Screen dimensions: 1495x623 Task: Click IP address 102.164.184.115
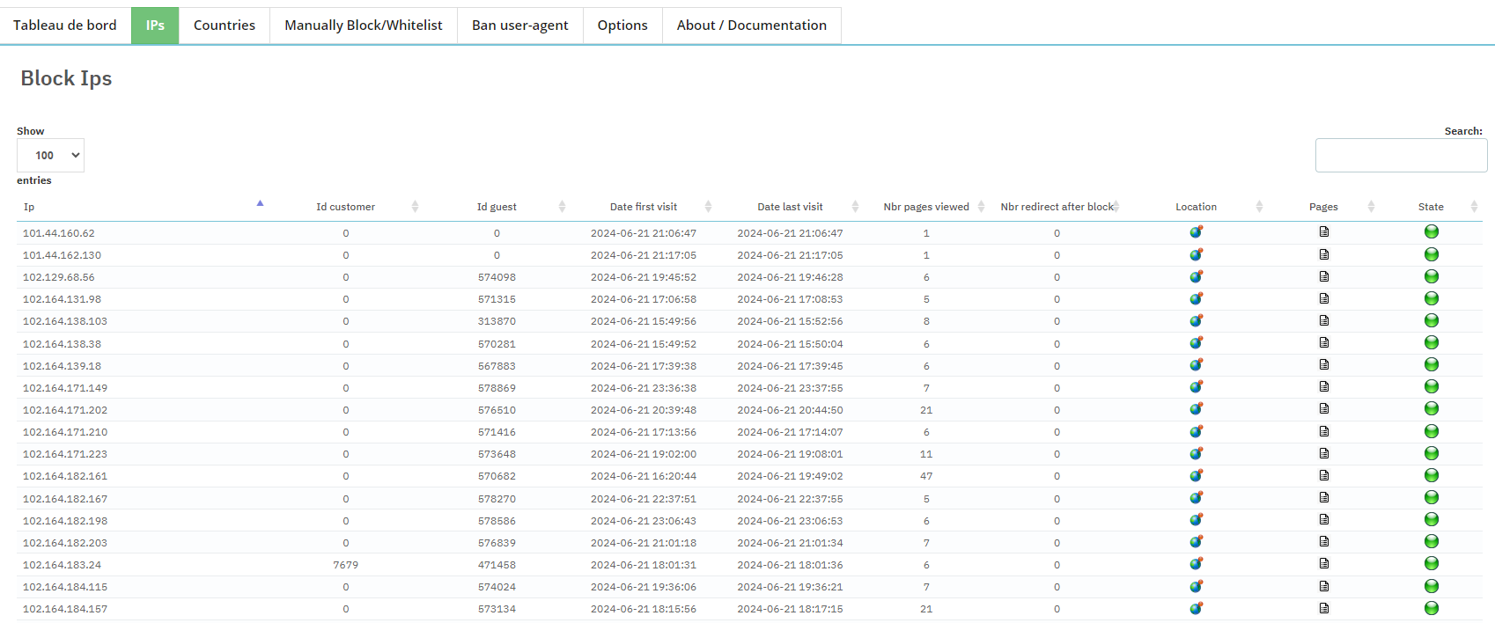click(x=65, y=587)
